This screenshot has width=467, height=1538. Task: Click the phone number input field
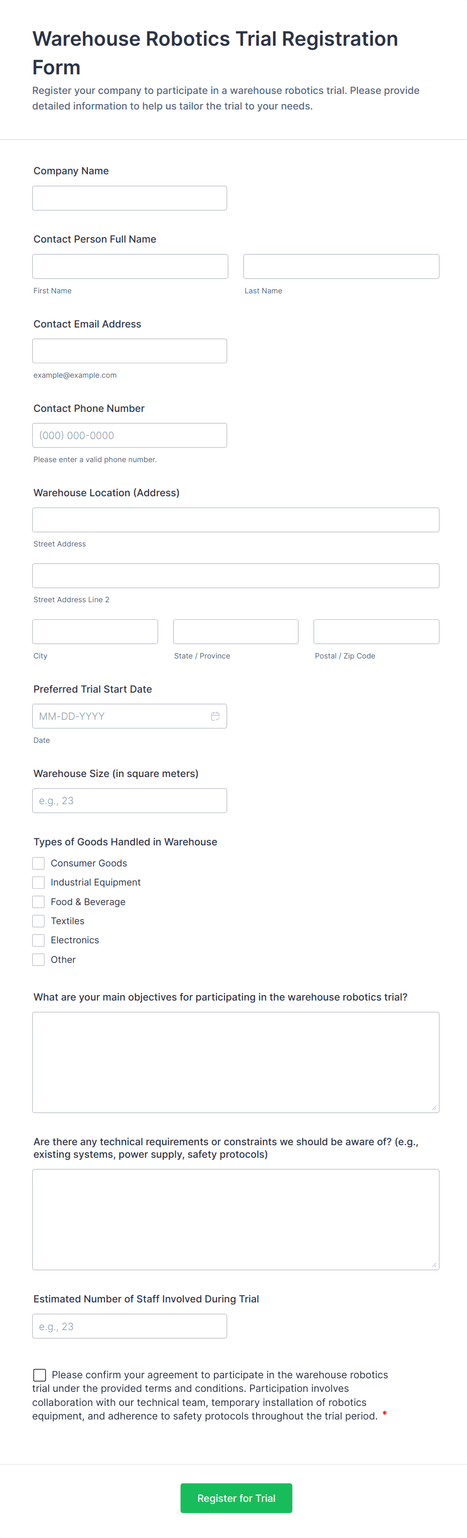click(129, 434)
